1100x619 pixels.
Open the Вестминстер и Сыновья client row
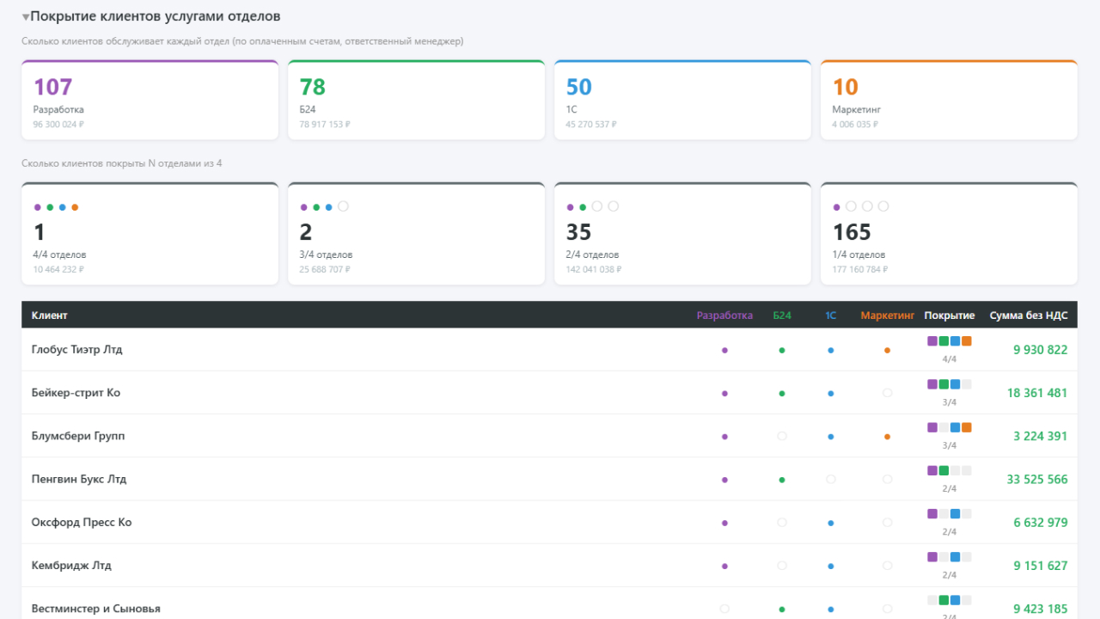point(549,608)
